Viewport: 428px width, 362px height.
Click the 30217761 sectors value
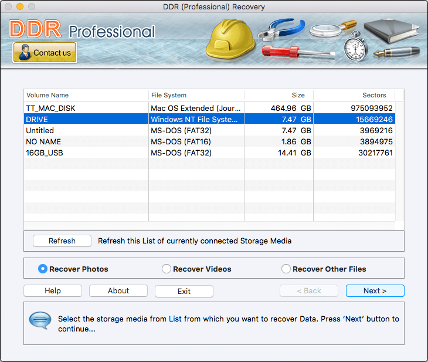point(375,153)
